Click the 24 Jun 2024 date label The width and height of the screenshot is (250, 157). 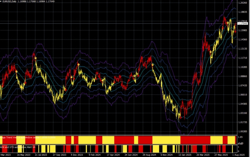131,155
